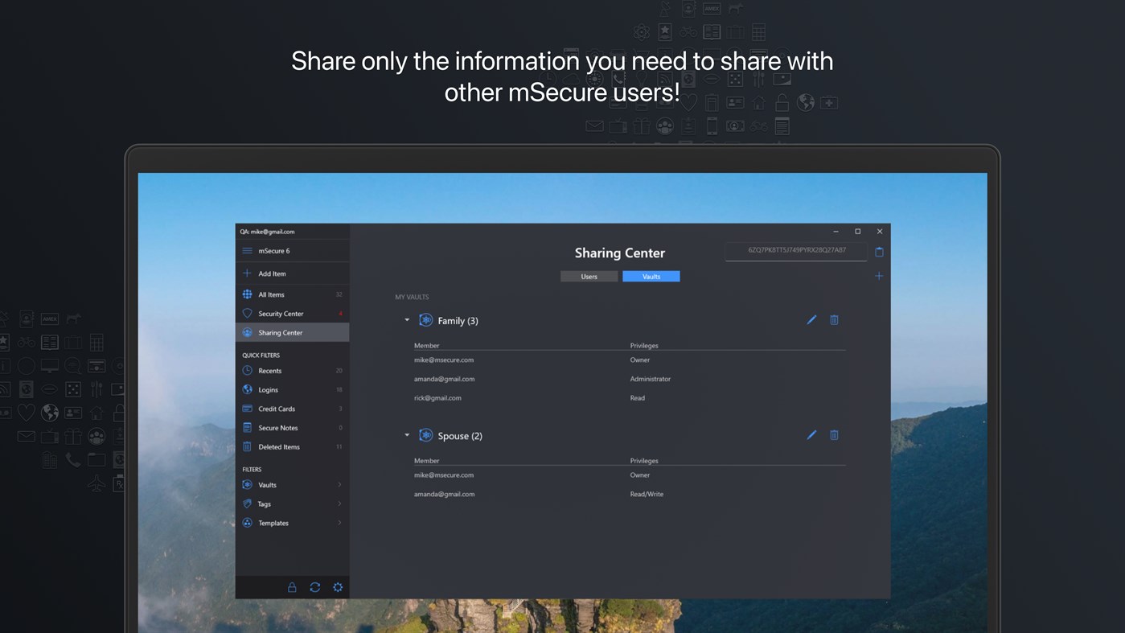Select the Vaults filter icon in sidebar

(247, 485)
